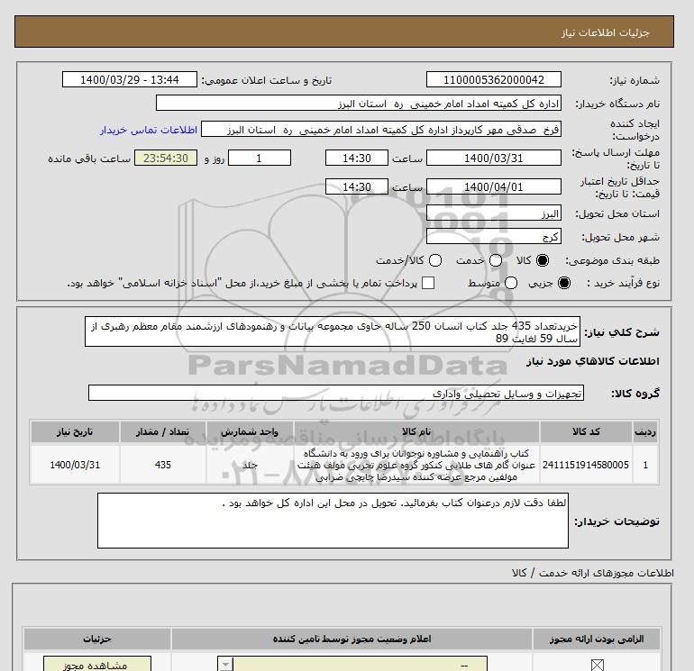Click the buyer notes text area

333,521
